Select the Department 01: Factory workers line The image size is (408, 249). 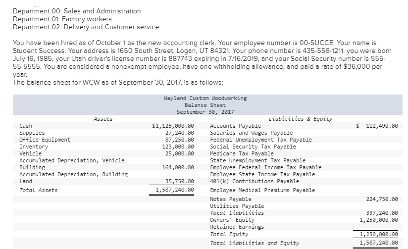tap(62, 19)
